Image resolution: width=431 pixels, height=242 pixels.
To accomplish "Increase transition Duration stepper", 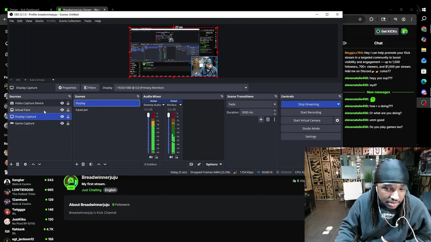I will 275,111.
